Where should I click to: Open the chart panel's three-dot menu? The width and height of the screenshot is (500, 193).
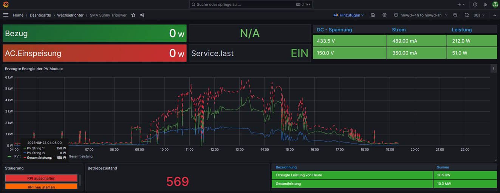[x=493, y=69]
